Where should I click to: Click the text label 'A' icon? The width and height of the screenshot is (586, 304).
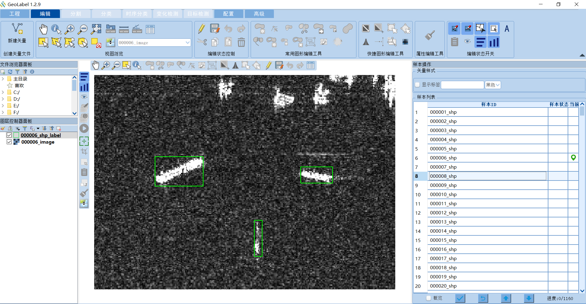(507, 29)
